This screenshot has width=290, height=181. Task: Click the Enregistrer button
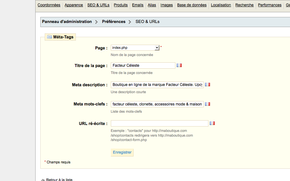coord(122,152)
